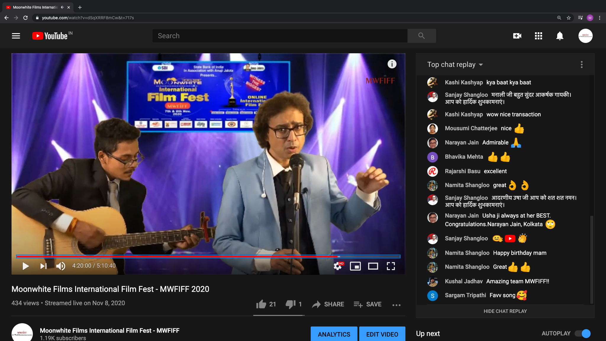The height and width of the screenshot is (341, 606).
Task: Bookmark this page with the star
Action: [568, 18]
